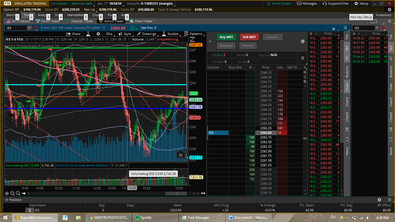Open Spotify from the taskbar
Screen dimensions: 395x222
coord(155,218)
